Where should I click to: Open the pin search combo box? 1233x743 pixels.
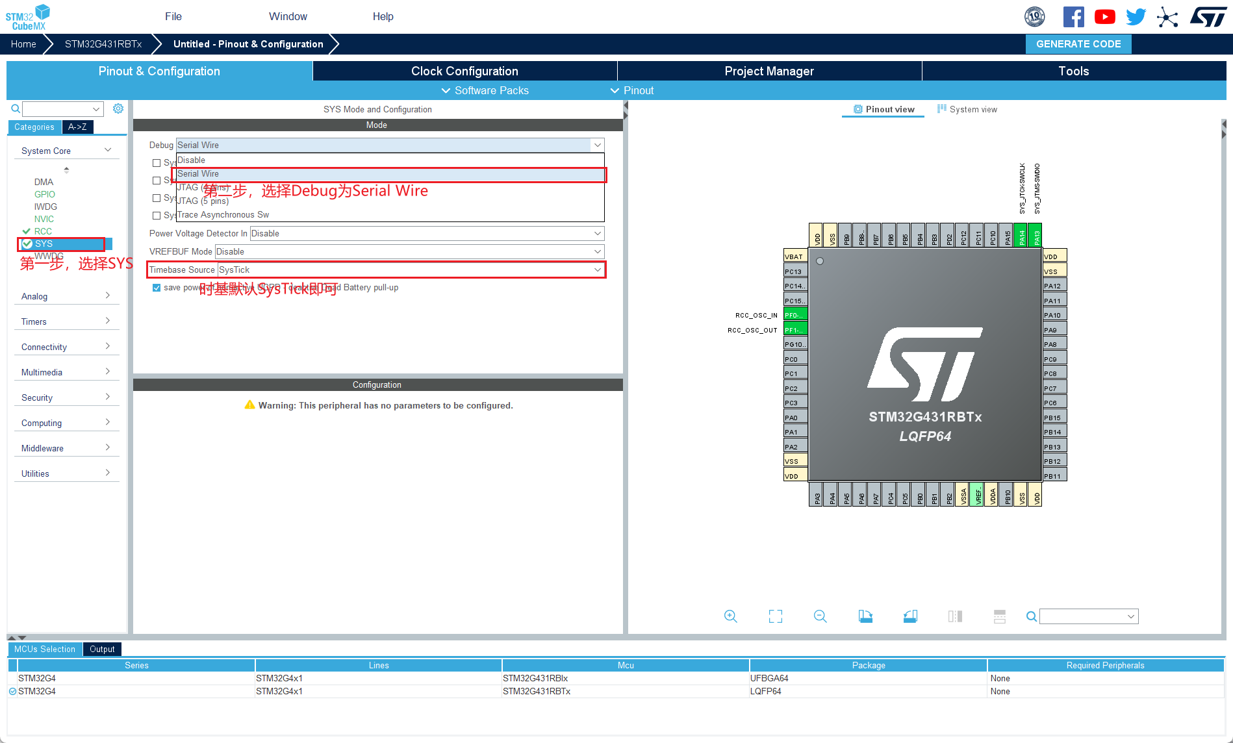point(1089,616)
